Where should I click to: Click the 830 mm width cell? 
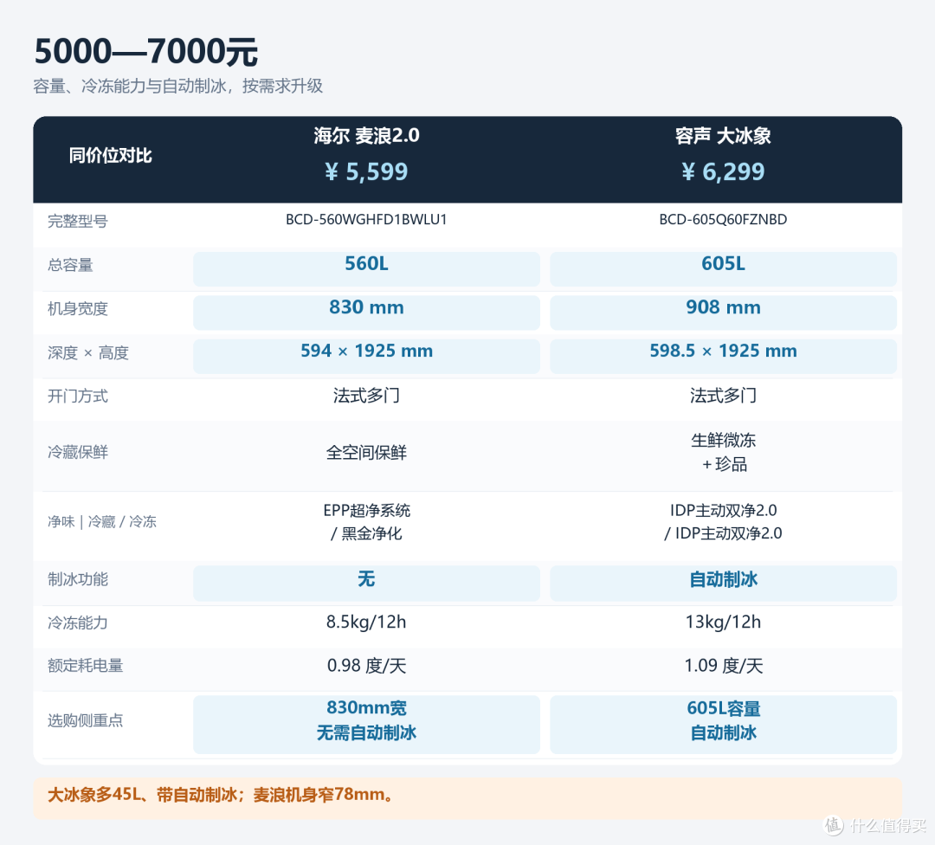coord(366,313)
